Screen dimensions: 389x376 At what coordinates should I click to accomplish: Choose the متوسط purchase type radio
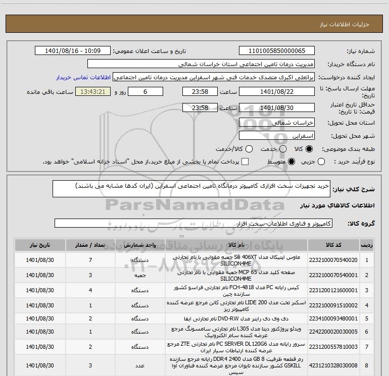pyautogui.click(x=291, y=162)
